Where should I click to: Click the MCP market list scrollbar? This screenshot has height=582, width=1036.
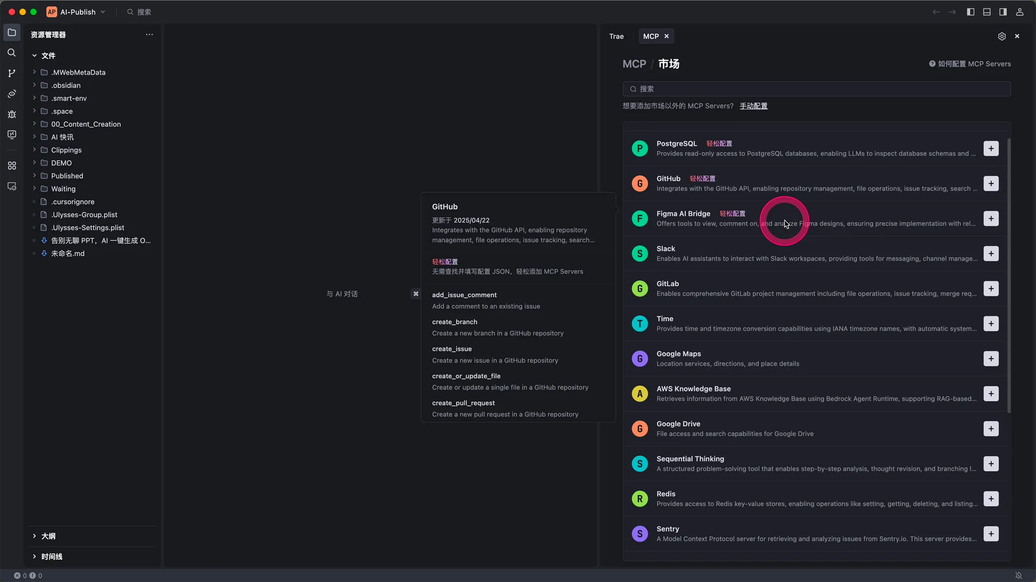coord(1009,275)
